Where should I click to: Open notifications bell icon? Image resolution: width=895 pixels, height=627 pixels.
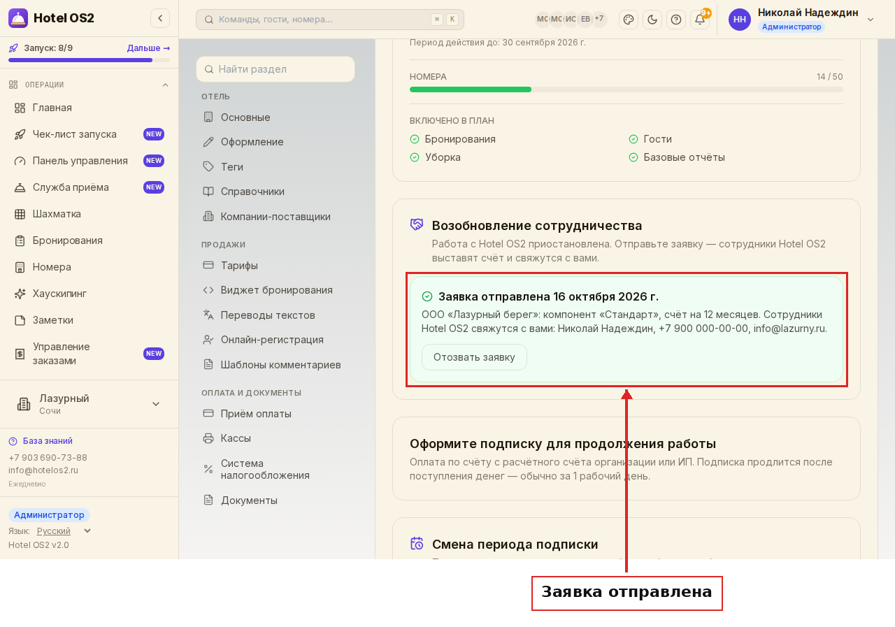pos(700,20)
